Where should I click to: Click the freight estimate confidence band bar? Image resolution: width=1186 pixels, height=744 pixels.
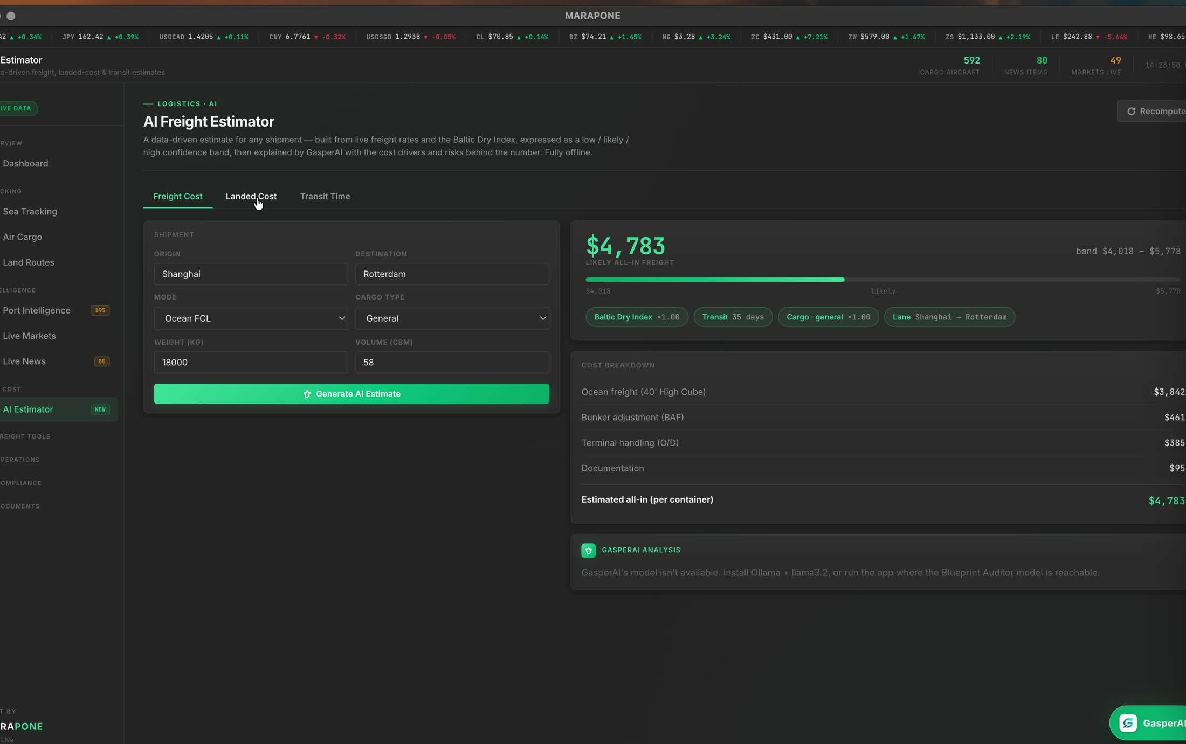pos(883,280)
